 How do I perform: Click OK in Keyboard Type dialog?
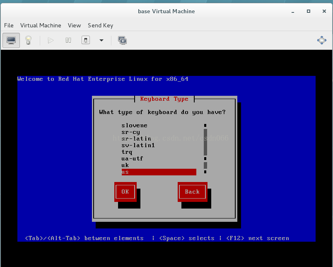click(125, 192)
